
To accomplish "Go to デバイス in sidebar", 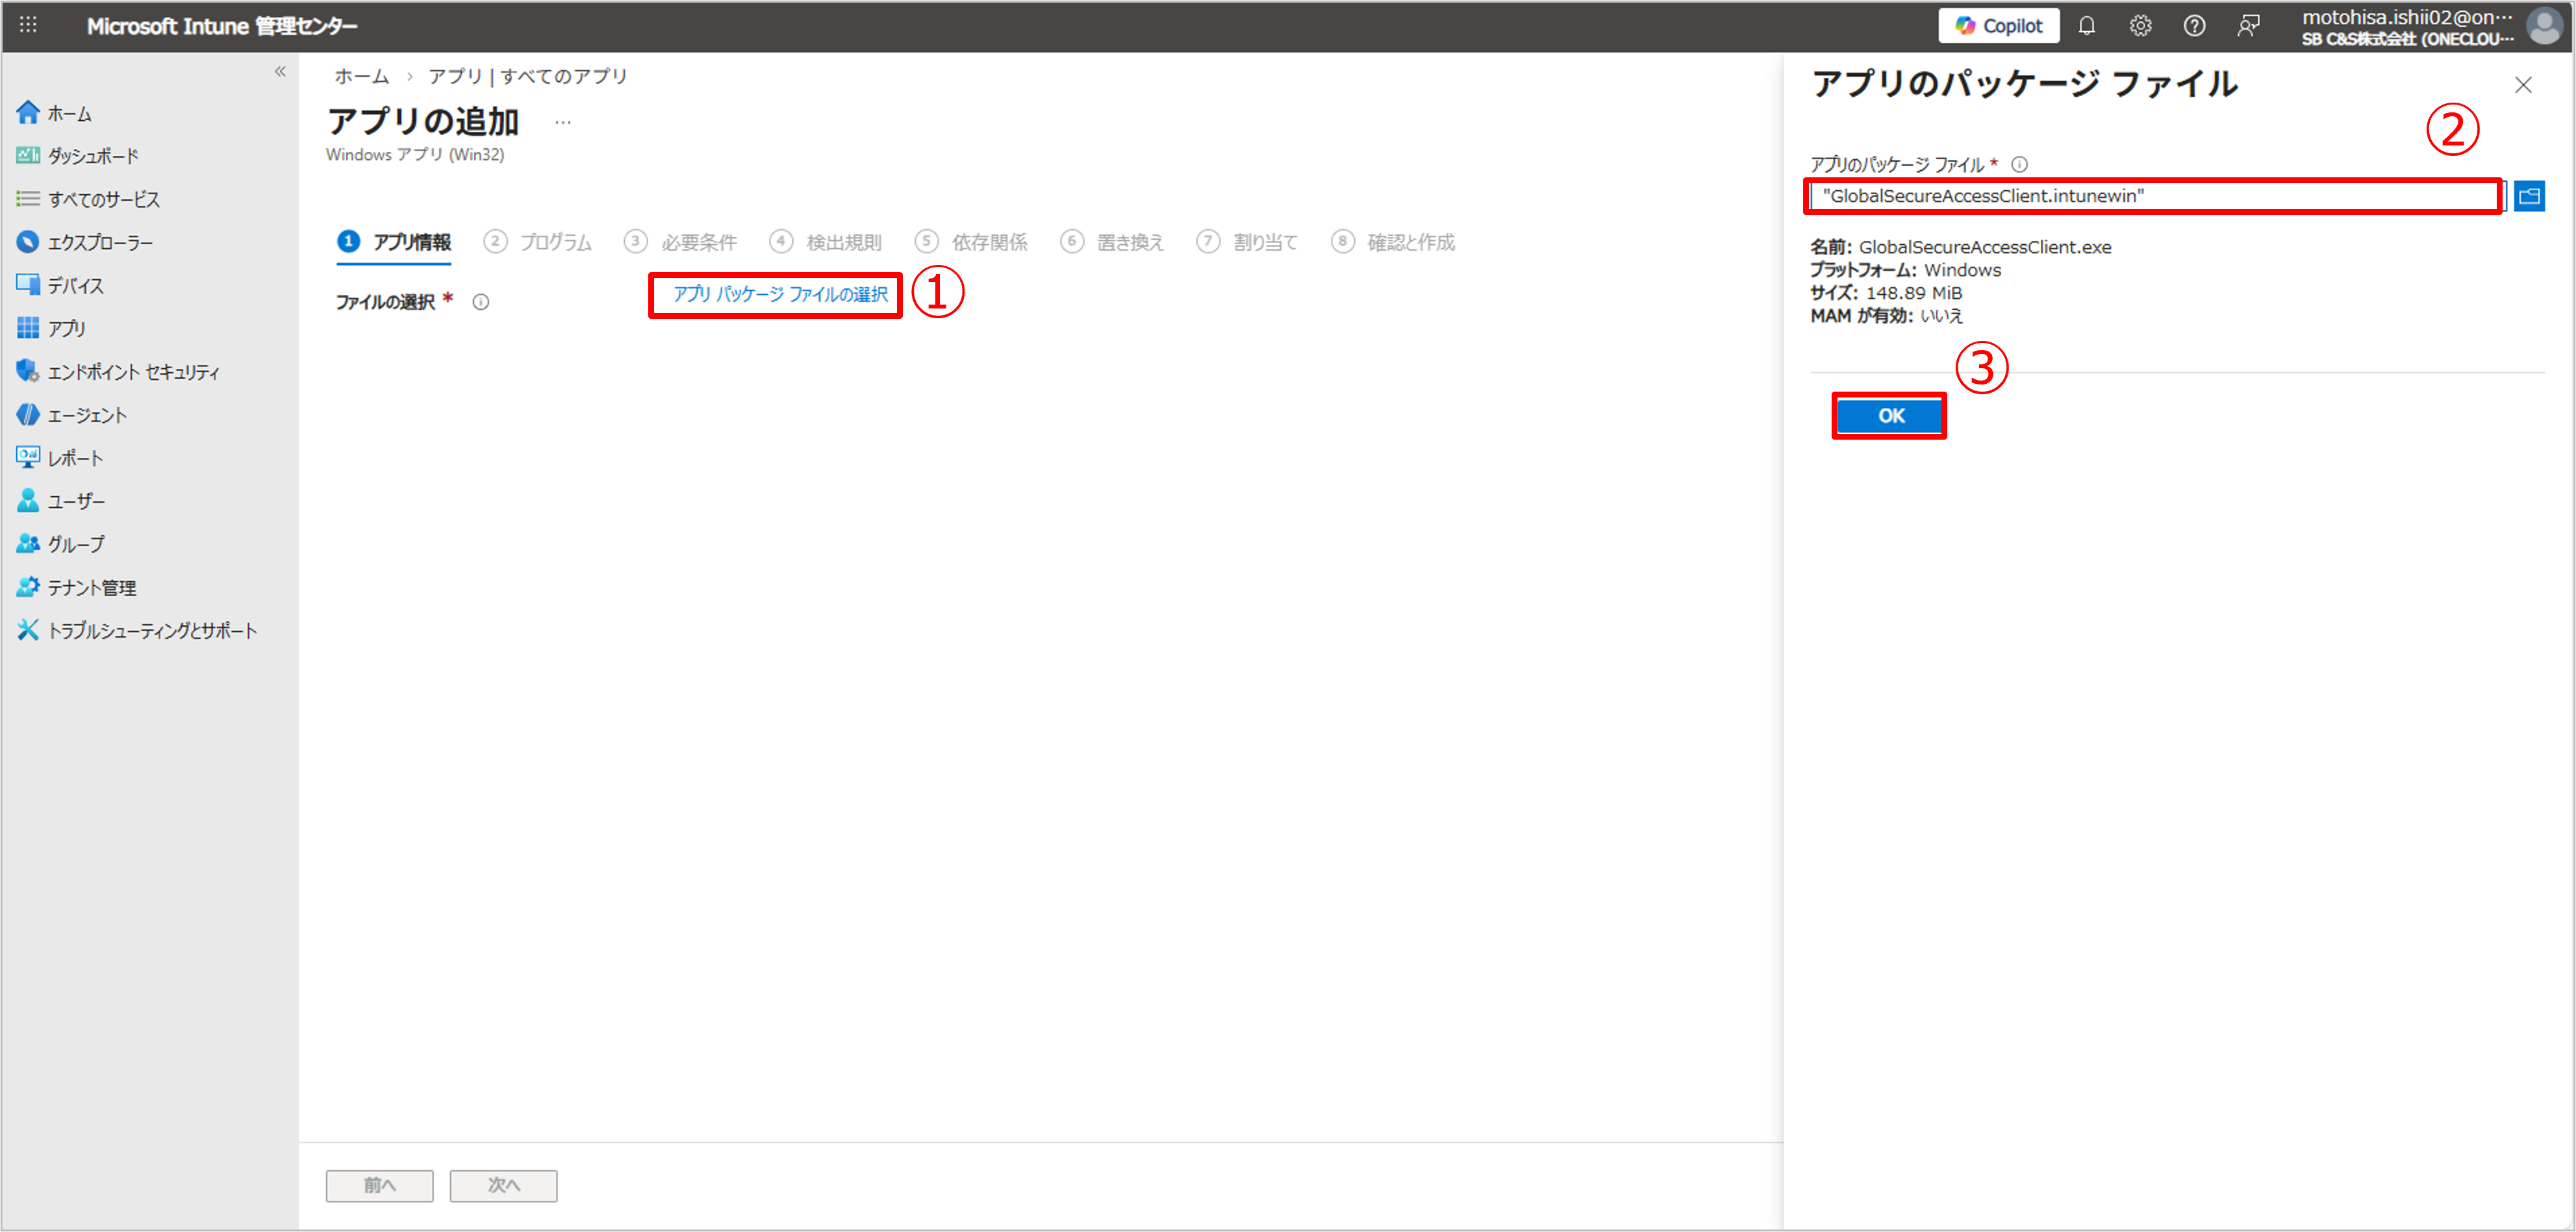I will coord(75,286).
